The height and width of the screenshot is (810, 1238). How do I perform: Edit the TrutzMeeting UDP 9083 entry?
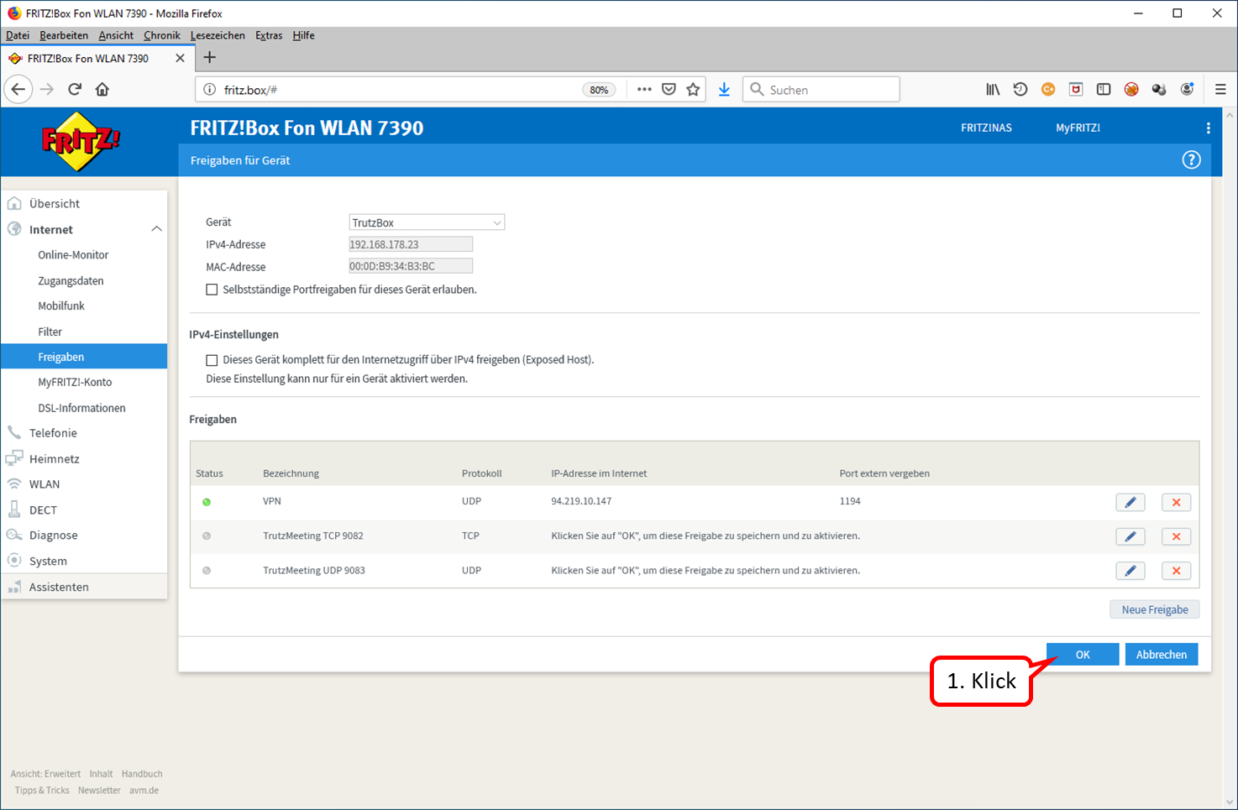1130,571
